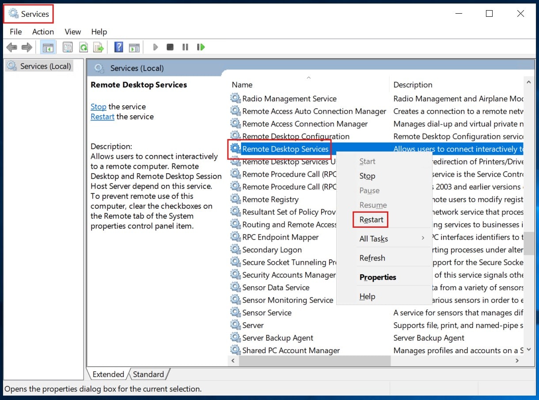
Task: Click gear icon of Remote Desktop Configuration
Action: click(235, 136)
